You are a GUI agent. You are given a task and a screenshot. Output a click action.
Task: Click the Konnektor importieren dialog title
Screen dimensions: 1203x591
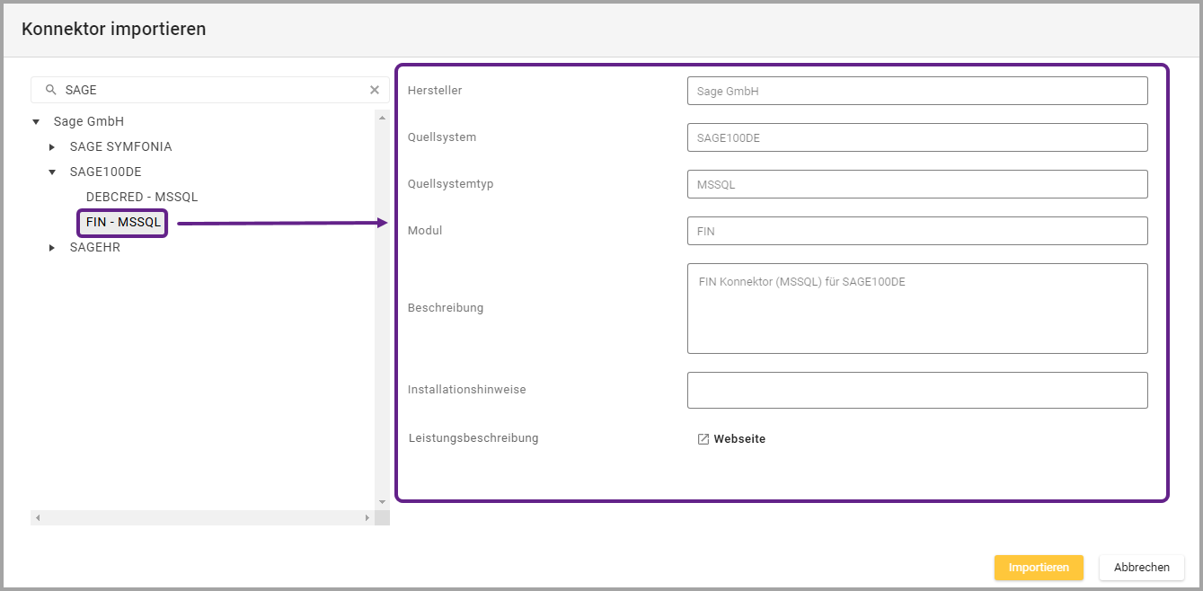114,29
